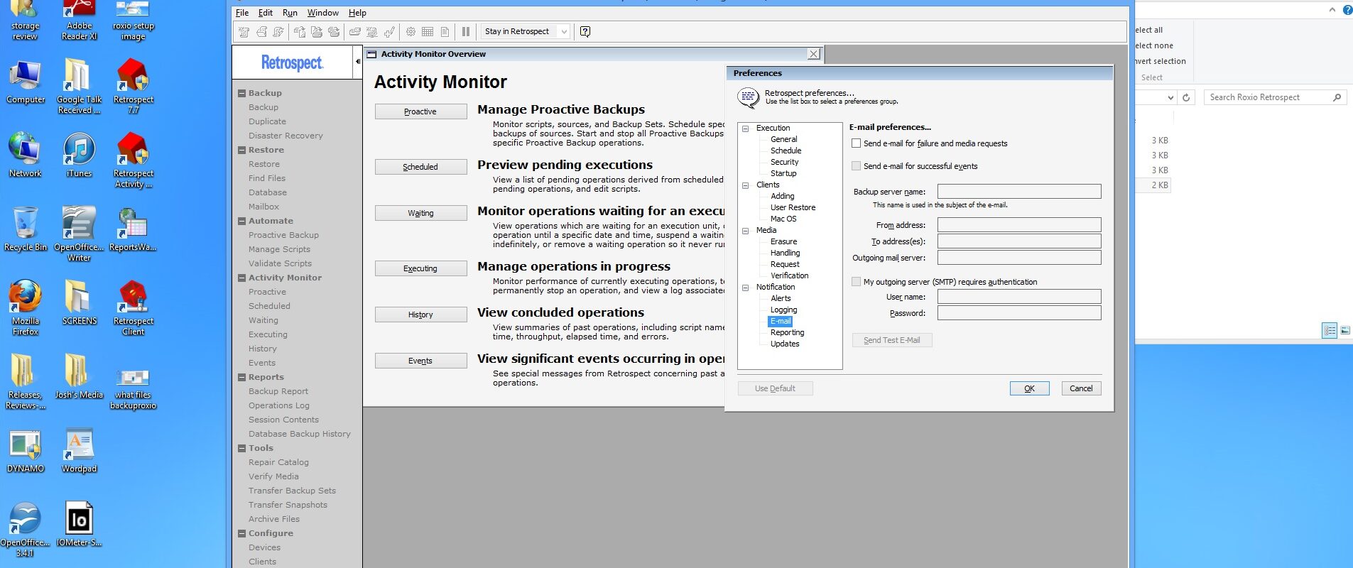Screen dimensions: 1353x568
Task: Open the Run menu
Action: coord(290,13)
